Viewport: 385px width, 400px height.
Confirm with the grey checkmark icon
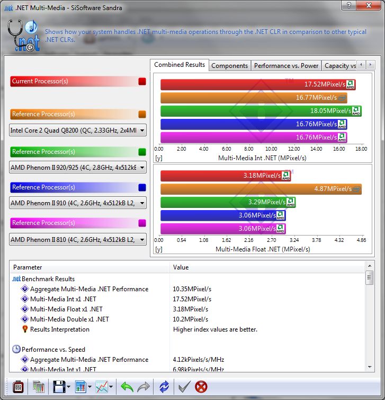184,387
